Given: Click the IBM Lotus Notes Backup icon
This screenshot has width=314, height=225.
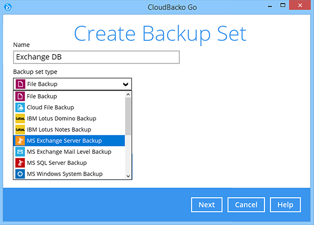Looking at the screenshot, I should (x=20, y=130).
